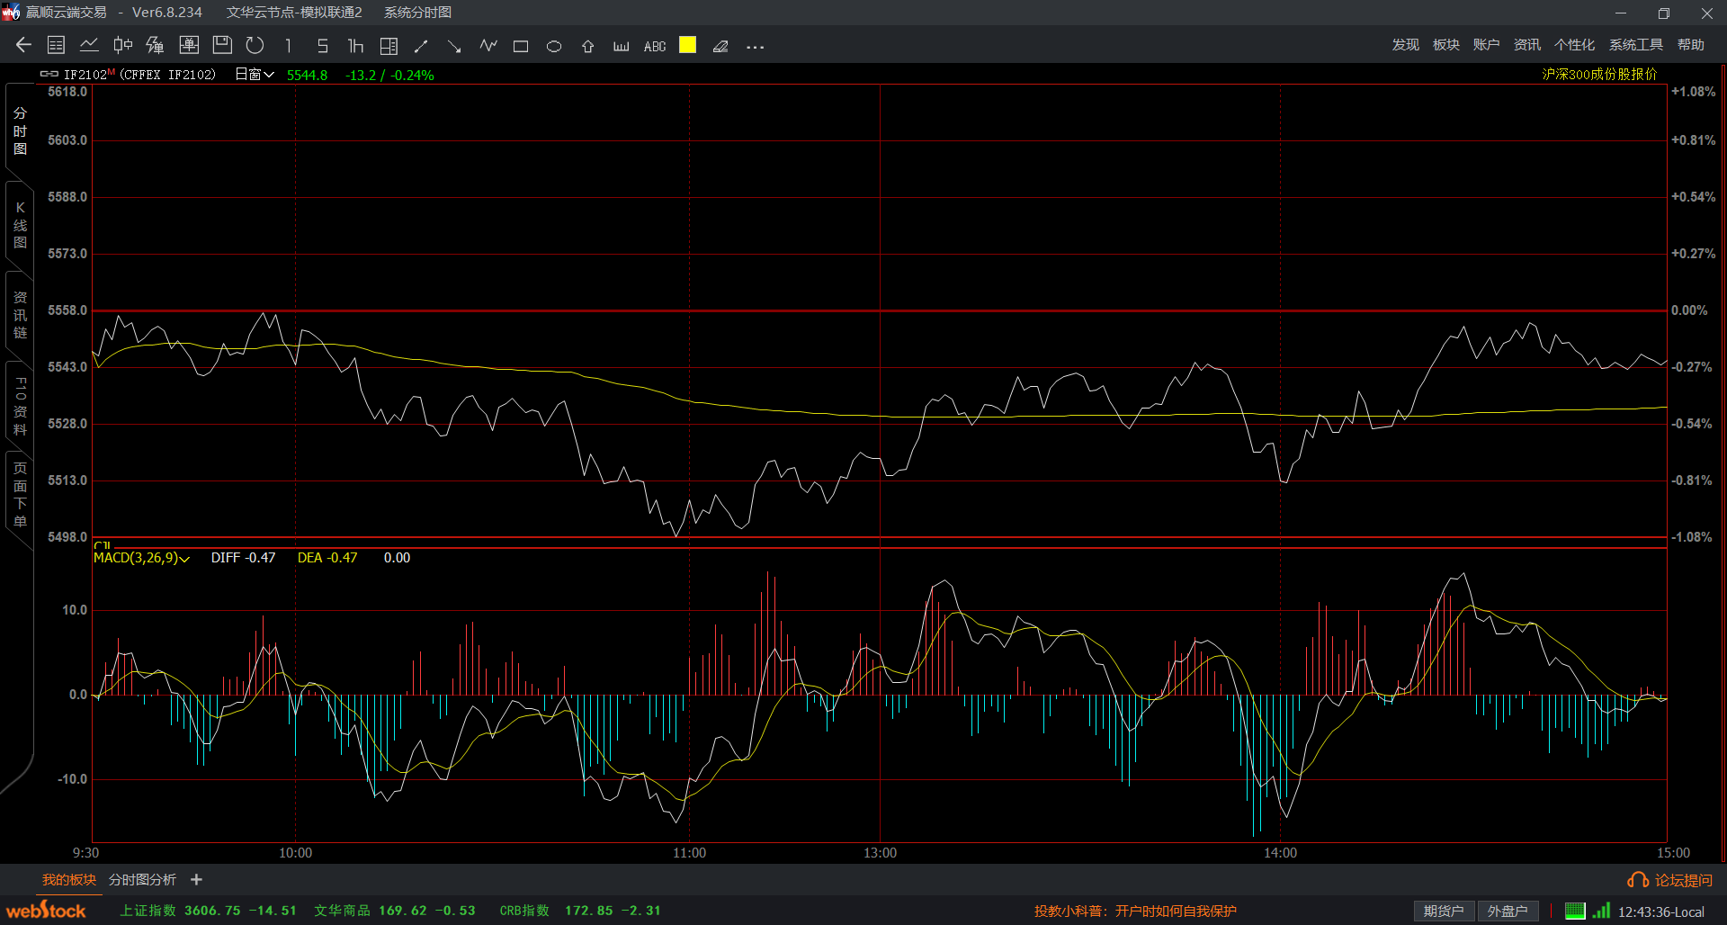Select the ellipse drawing tool
Screen dimensions: 1727x925
554,47
